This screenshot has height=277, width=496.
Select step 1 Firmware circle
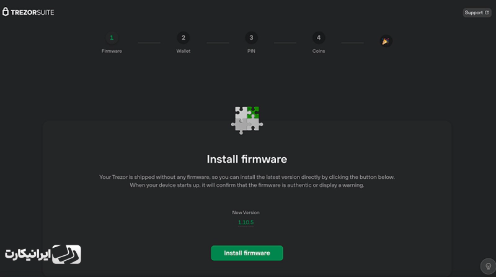(x=112, y=38)
